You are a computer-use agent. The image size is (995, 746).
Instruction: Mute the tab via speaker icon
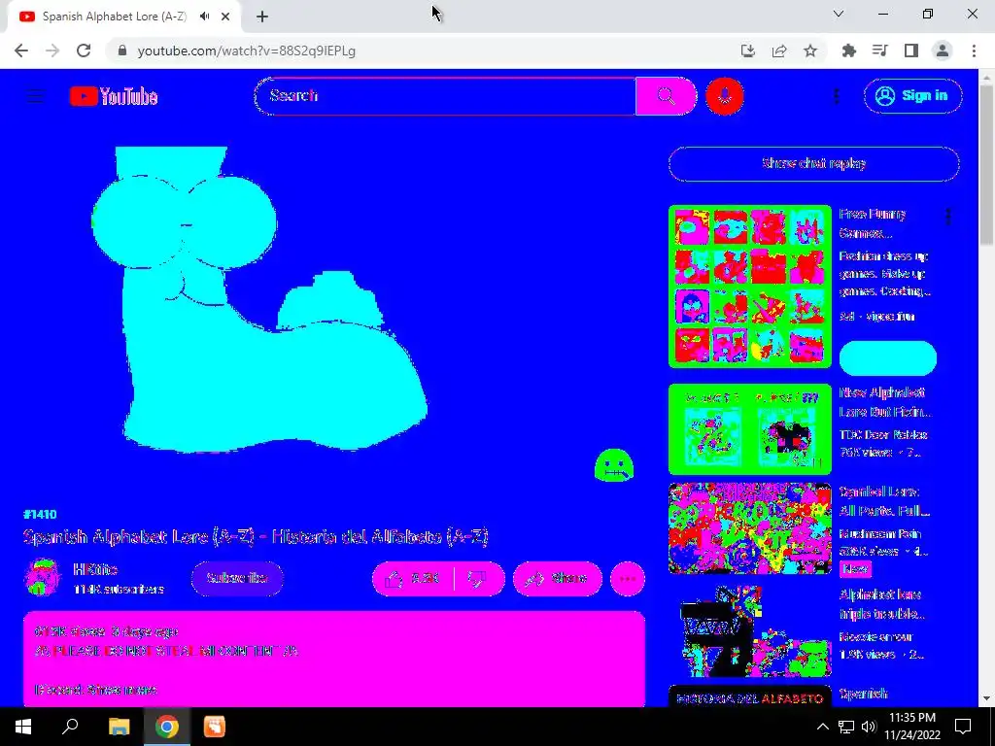tap(204, 17)
